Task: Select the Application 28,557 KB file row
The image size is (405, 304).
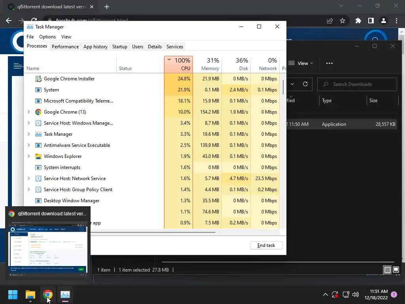Action: click(342, 124)
